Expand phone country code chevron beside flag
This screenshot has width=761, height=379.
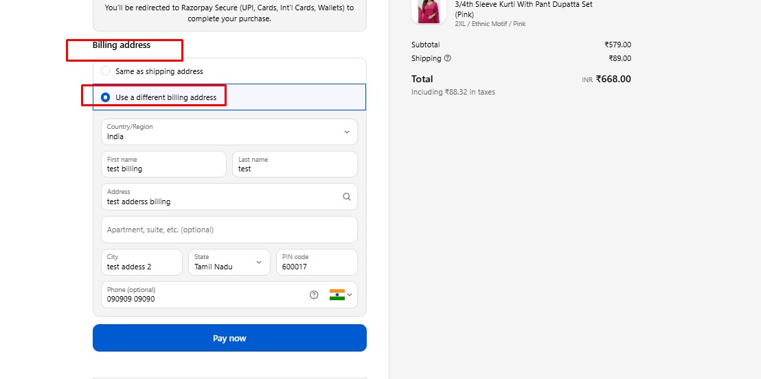(x=350, y=295)
